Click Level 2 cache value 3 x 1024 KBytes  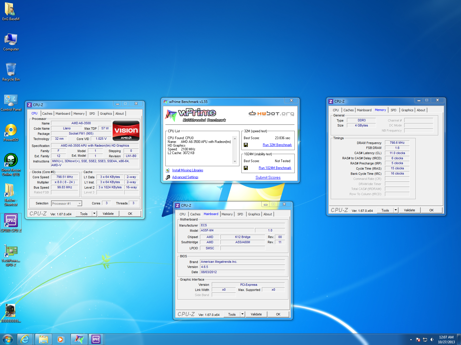[110, 187]
